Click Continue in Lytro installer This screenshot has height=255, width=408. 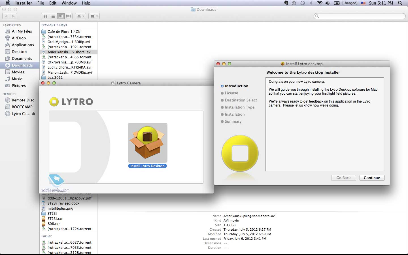click(x=372, y=178)
